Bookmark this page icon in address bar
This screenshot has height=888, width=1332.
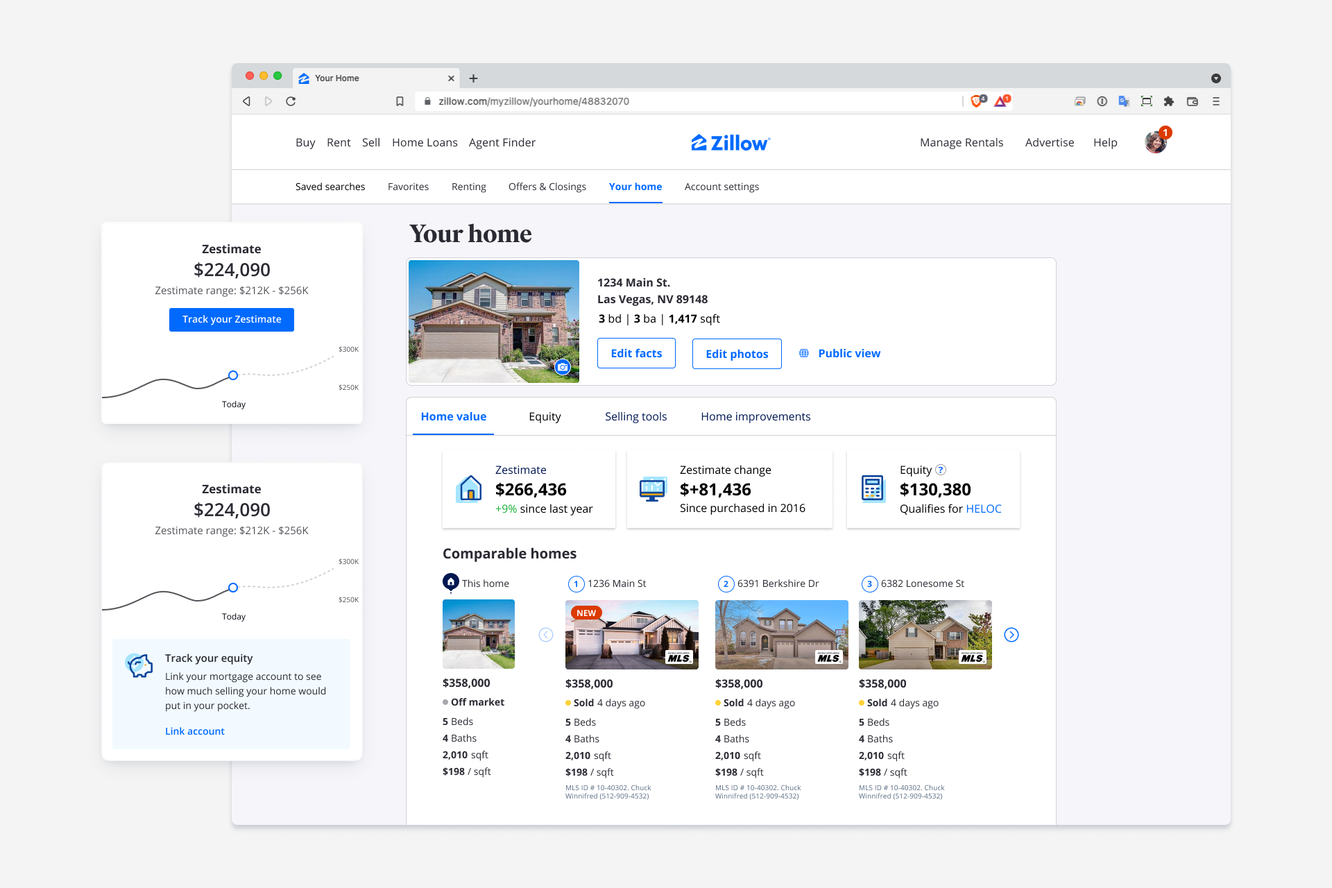point(400,101)
